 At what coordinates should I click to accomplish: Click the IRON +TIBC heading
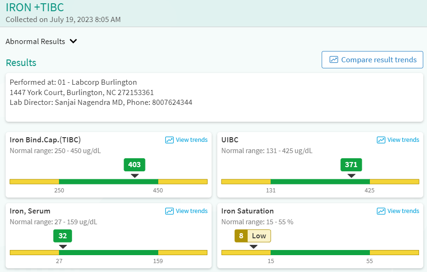point(35,7)
